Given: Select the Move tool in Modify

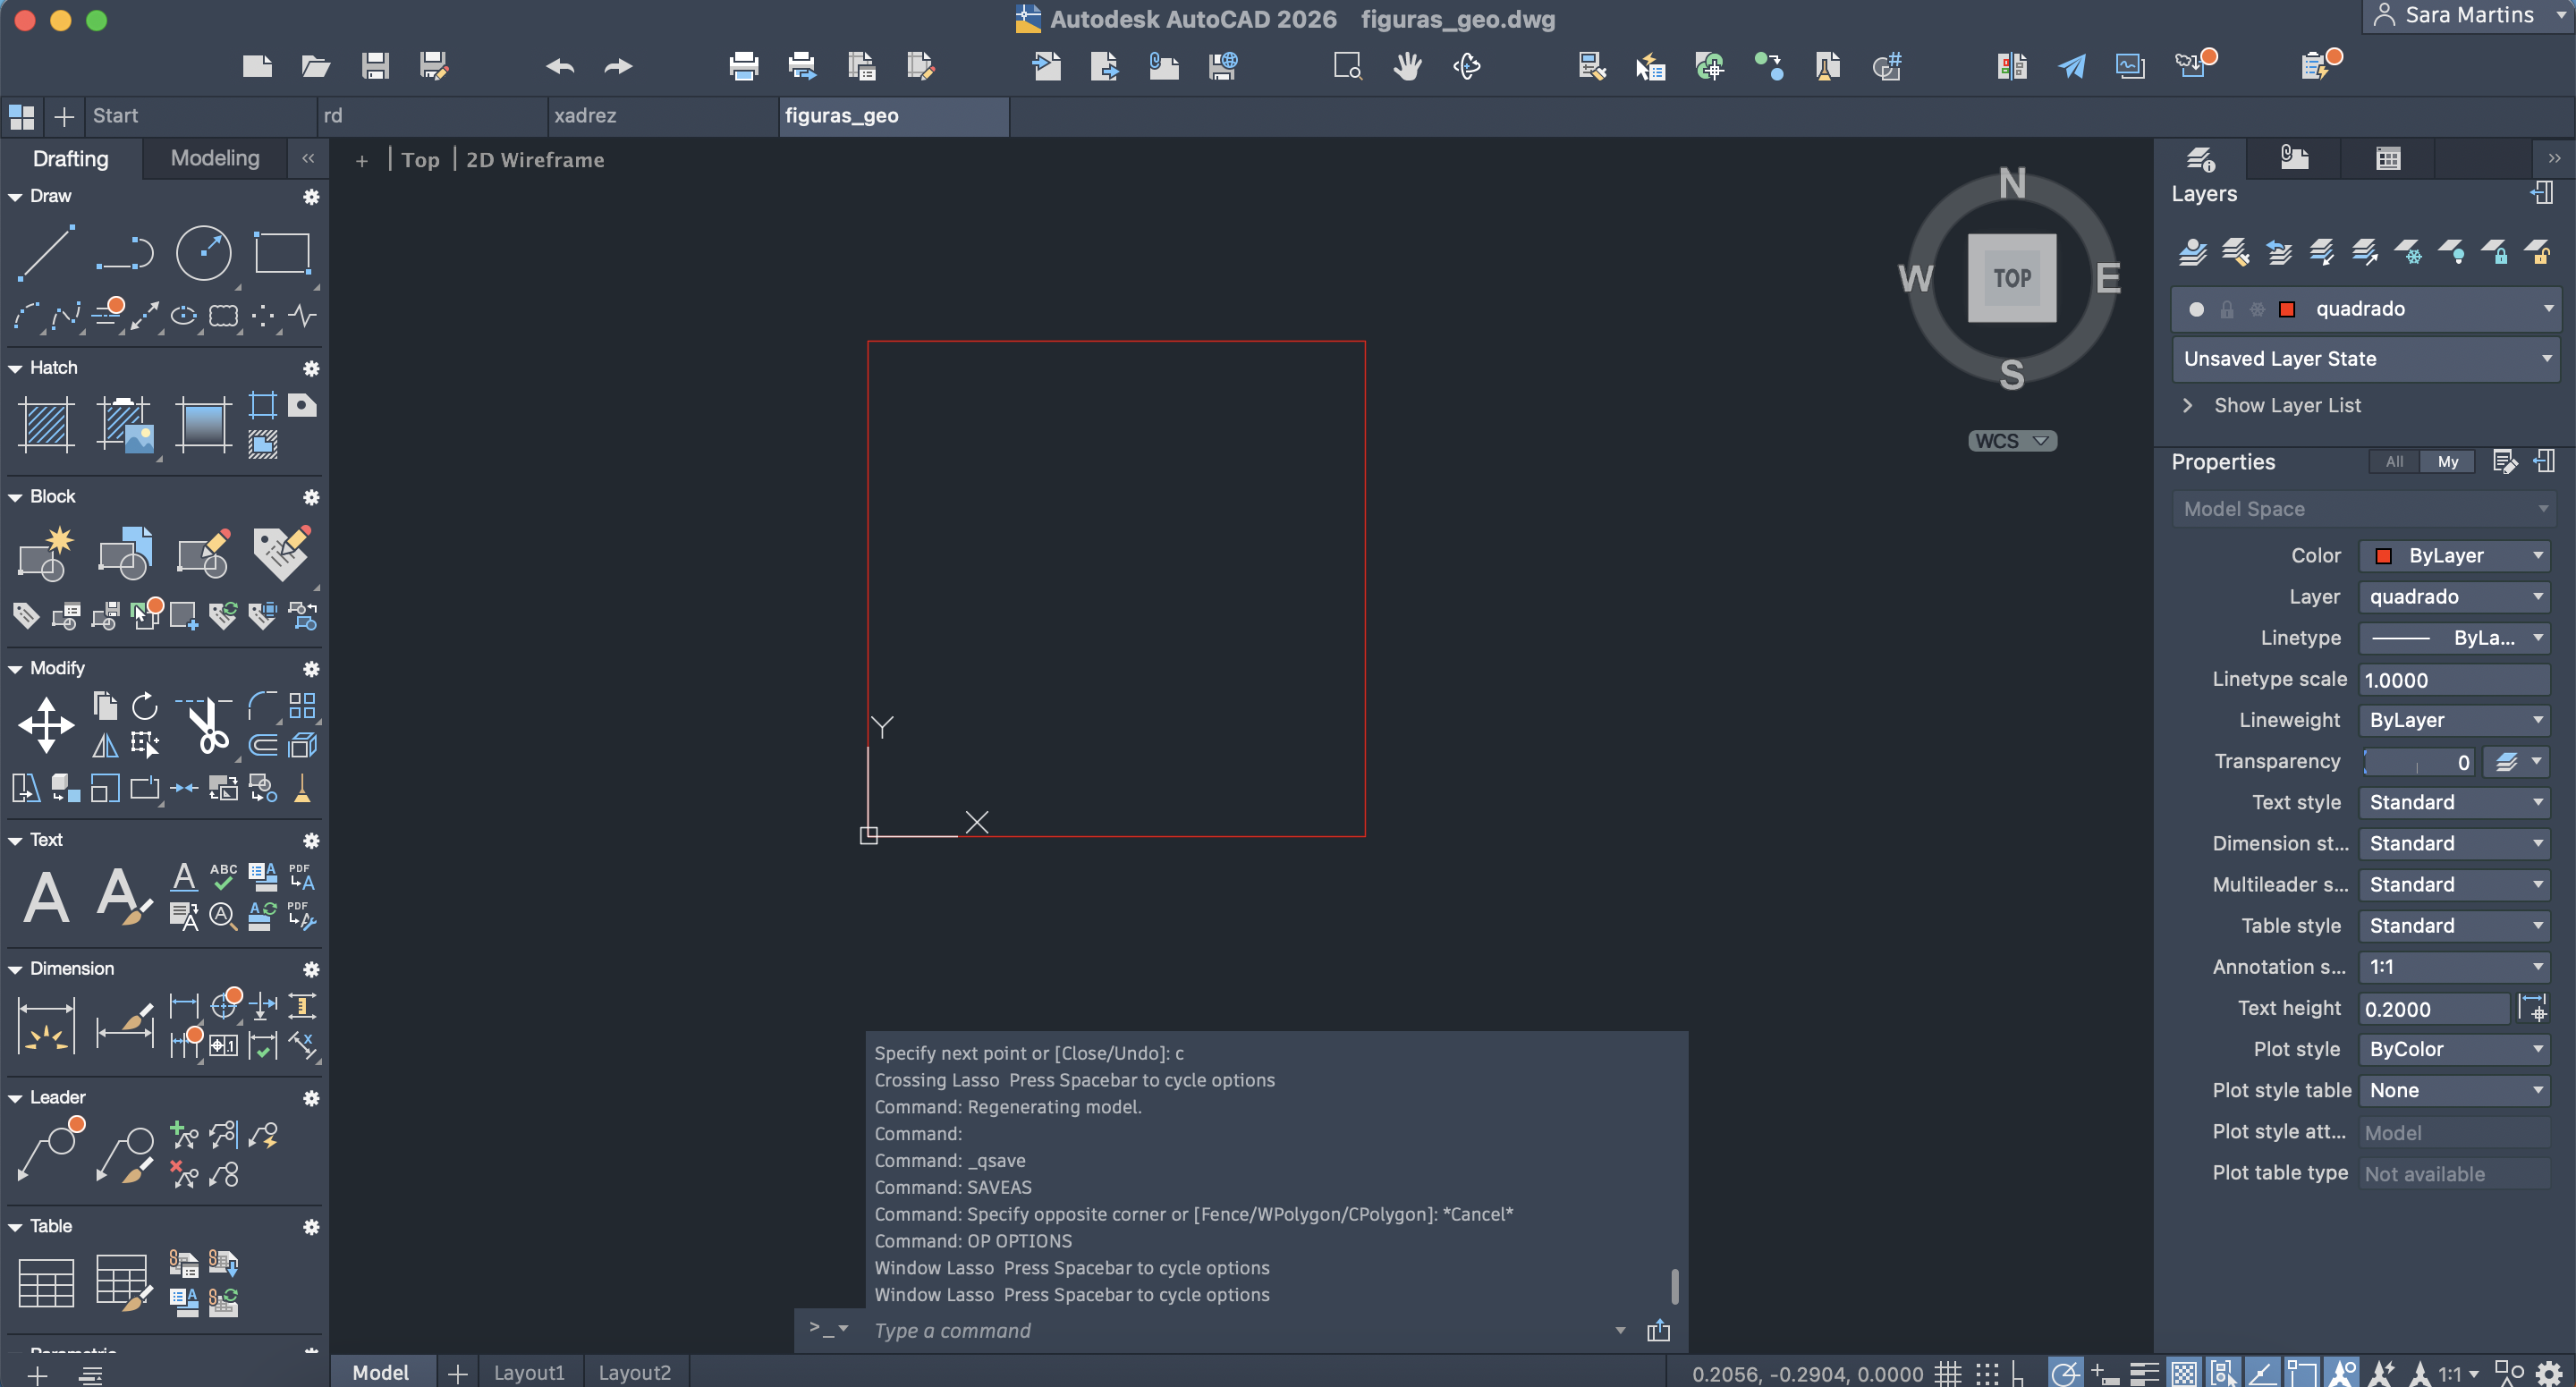Looking at the screenshot, I should click(46, 725).
